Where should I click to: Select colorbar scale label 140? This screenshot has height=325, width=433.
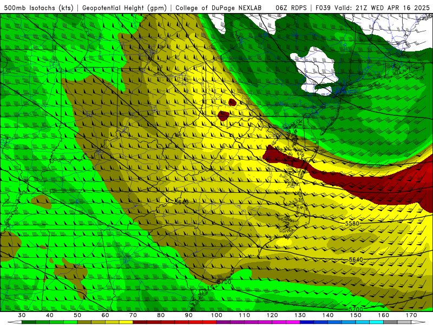(x=328, y=315)
